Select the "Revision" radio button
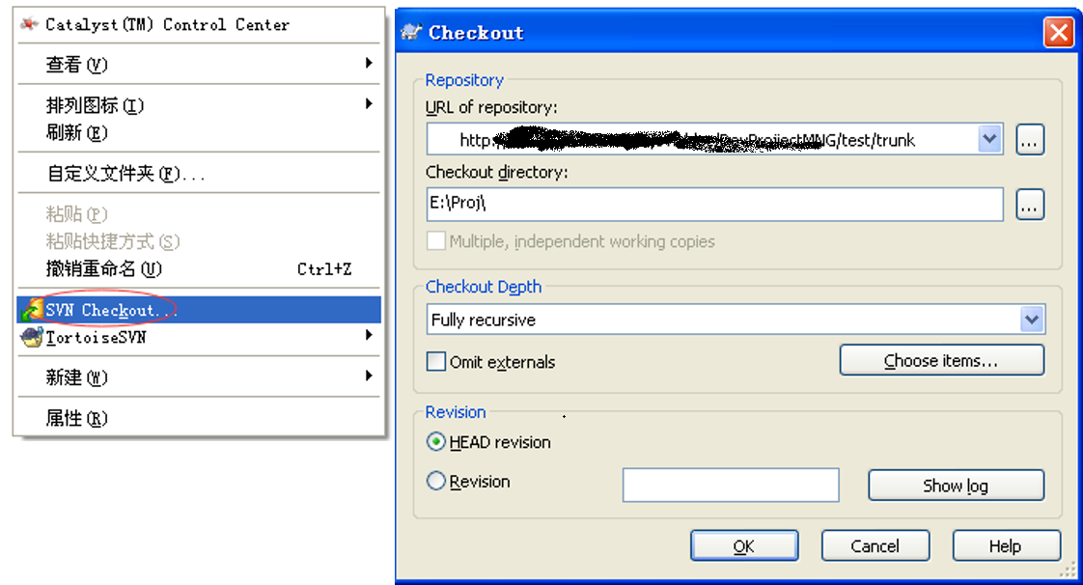 pos(436,481)
